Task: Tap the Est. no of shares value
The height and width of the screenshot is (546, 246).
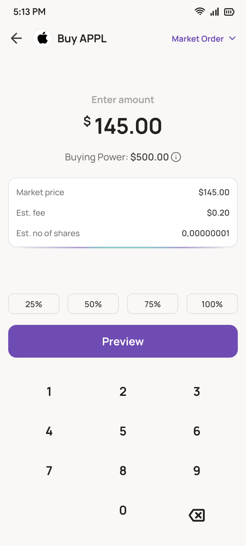Action: [205, 233]
